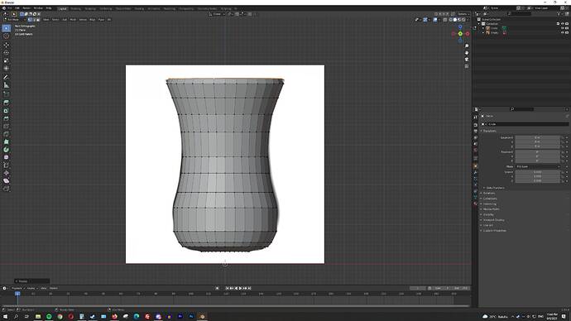Open the Mesh menu in viewport header

[73, 20]
